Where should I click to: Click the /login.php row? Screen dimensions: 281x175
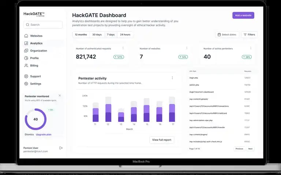[x=221, y=78]
